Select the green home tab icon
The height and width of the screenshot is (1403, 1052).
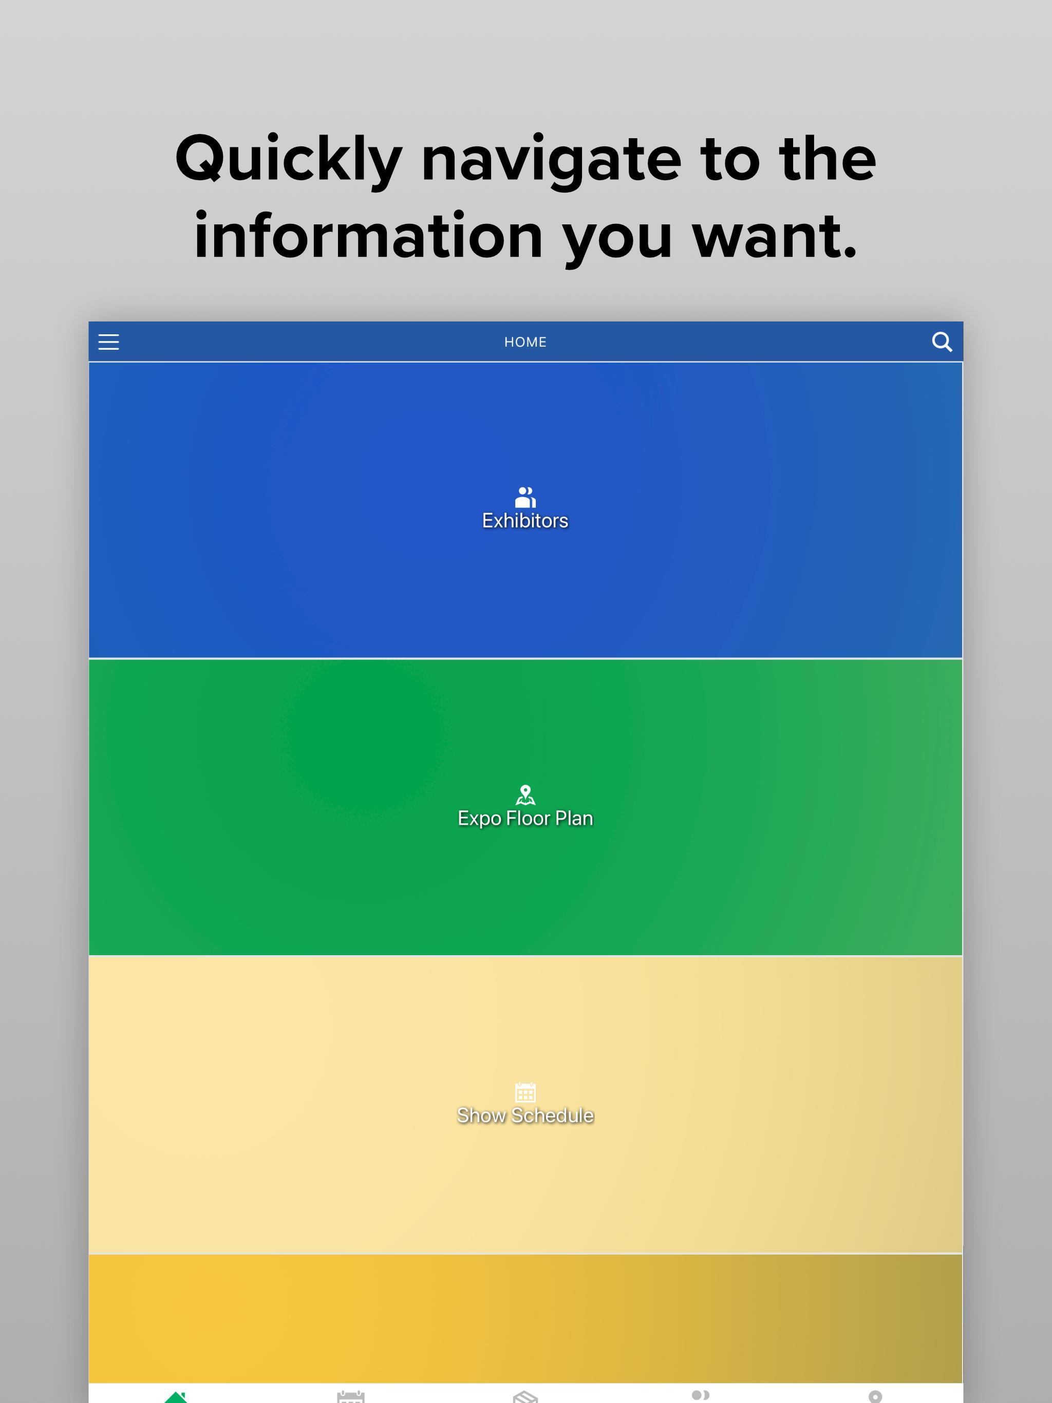pyautogui.click(x=176, y=1397)
